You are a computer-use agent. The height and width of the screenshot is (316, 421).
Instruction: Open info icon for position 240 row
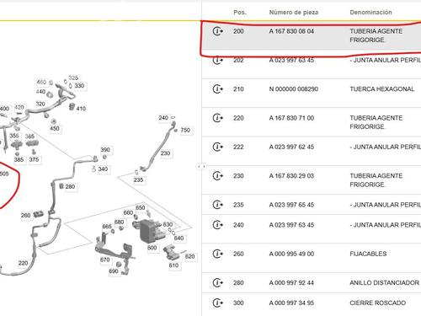(218, 225)
